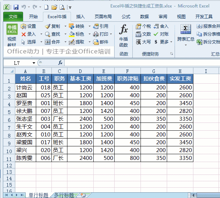Screen dimensions: 220x198
Task: Click the Save icon in quick access toolbar
Action: coord(16,7)
